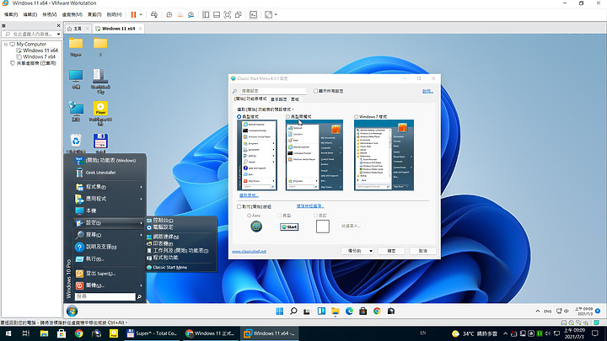Click the Classic Shell start orb in VM
The width and height of the screenshot is (607, 341).
tap(72, 311)
